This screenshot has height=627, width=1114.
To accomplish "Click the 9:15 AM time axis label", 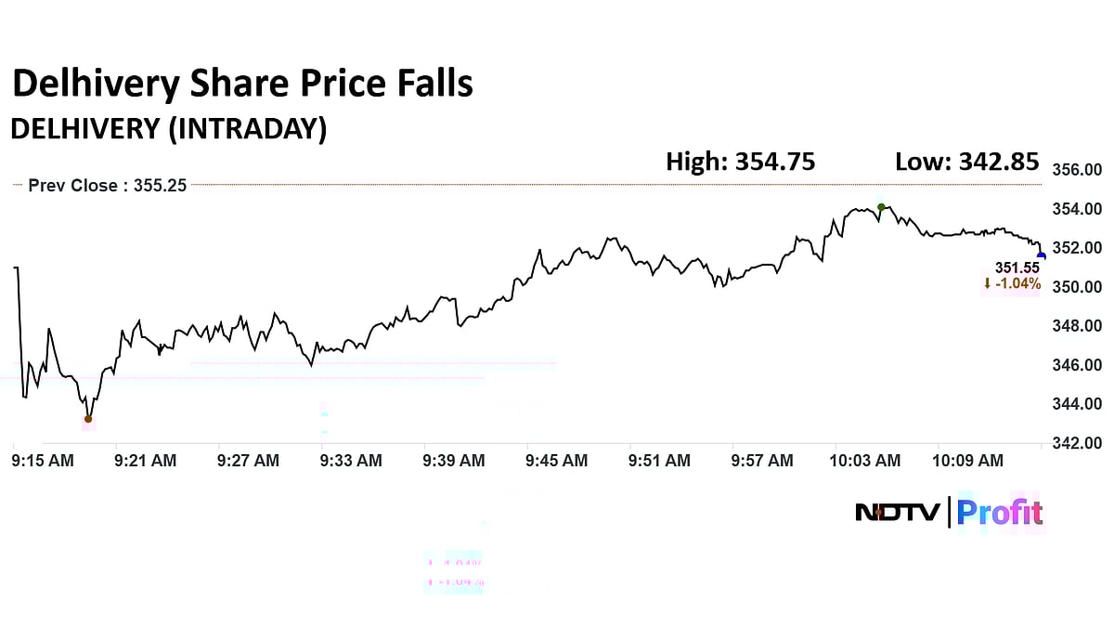I will pos(43,460).
